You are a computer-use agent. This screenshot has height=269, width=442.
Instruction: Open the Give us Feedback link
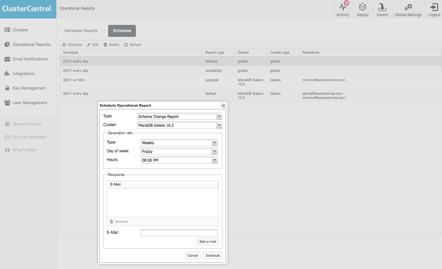[x=29, y=137]
